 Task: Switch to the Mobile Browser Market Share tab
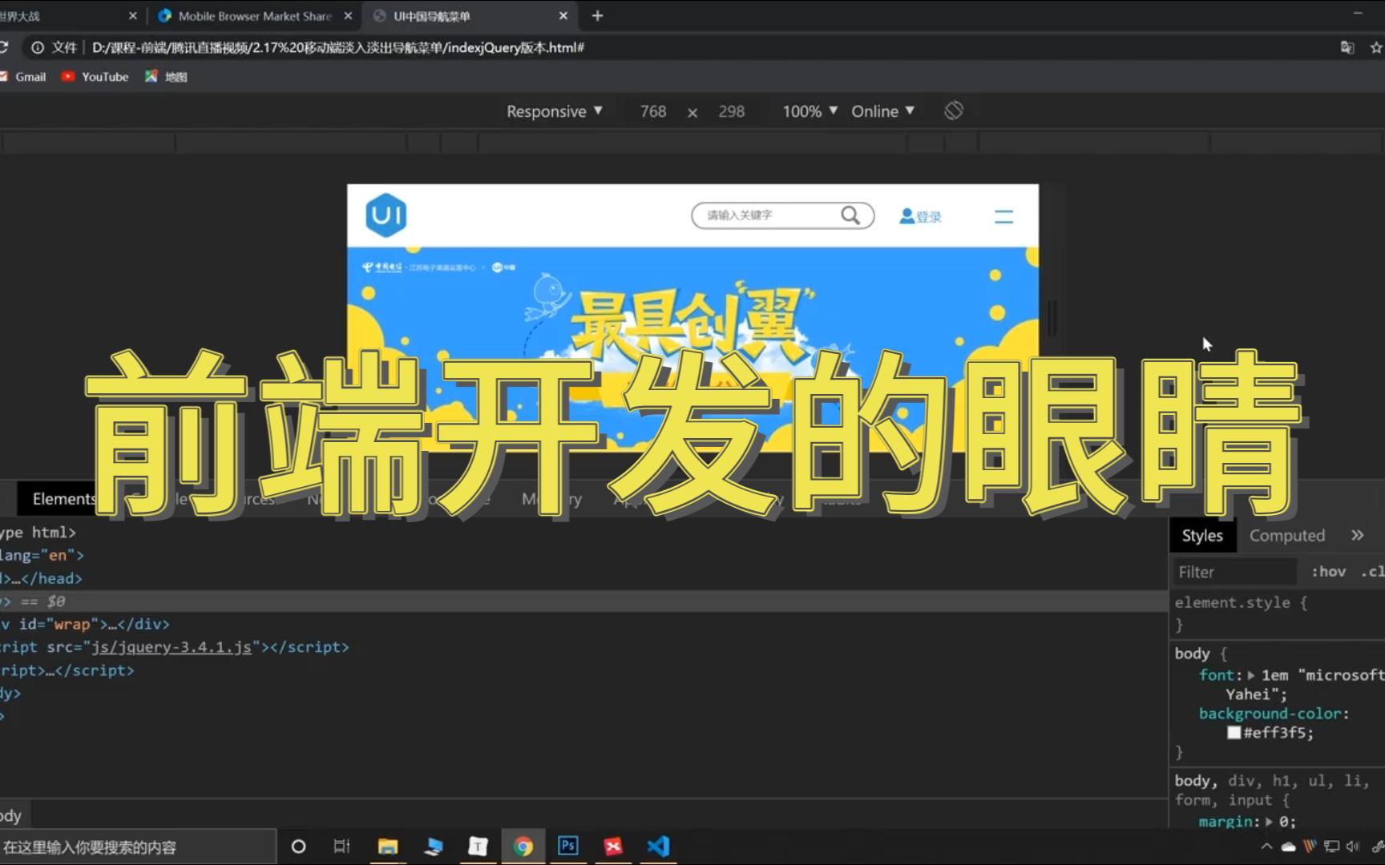pos(255,15)
